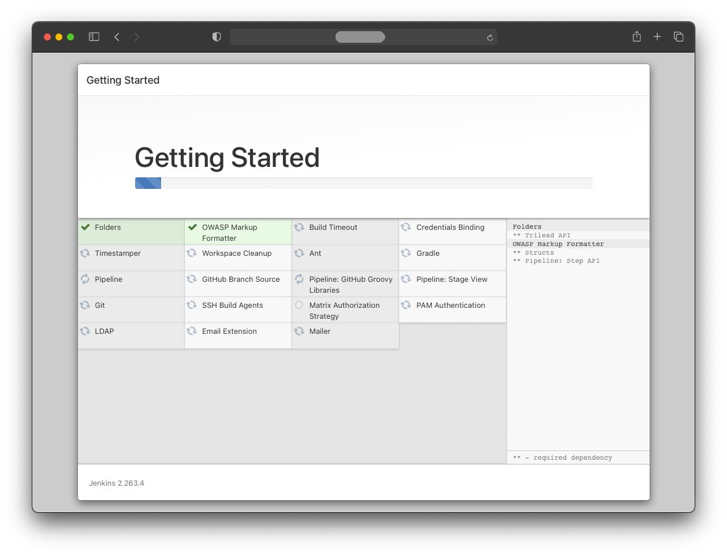Click the checkmark icon next to OWASP Markup Formatter
727x555 pixels.
[192, 227]
